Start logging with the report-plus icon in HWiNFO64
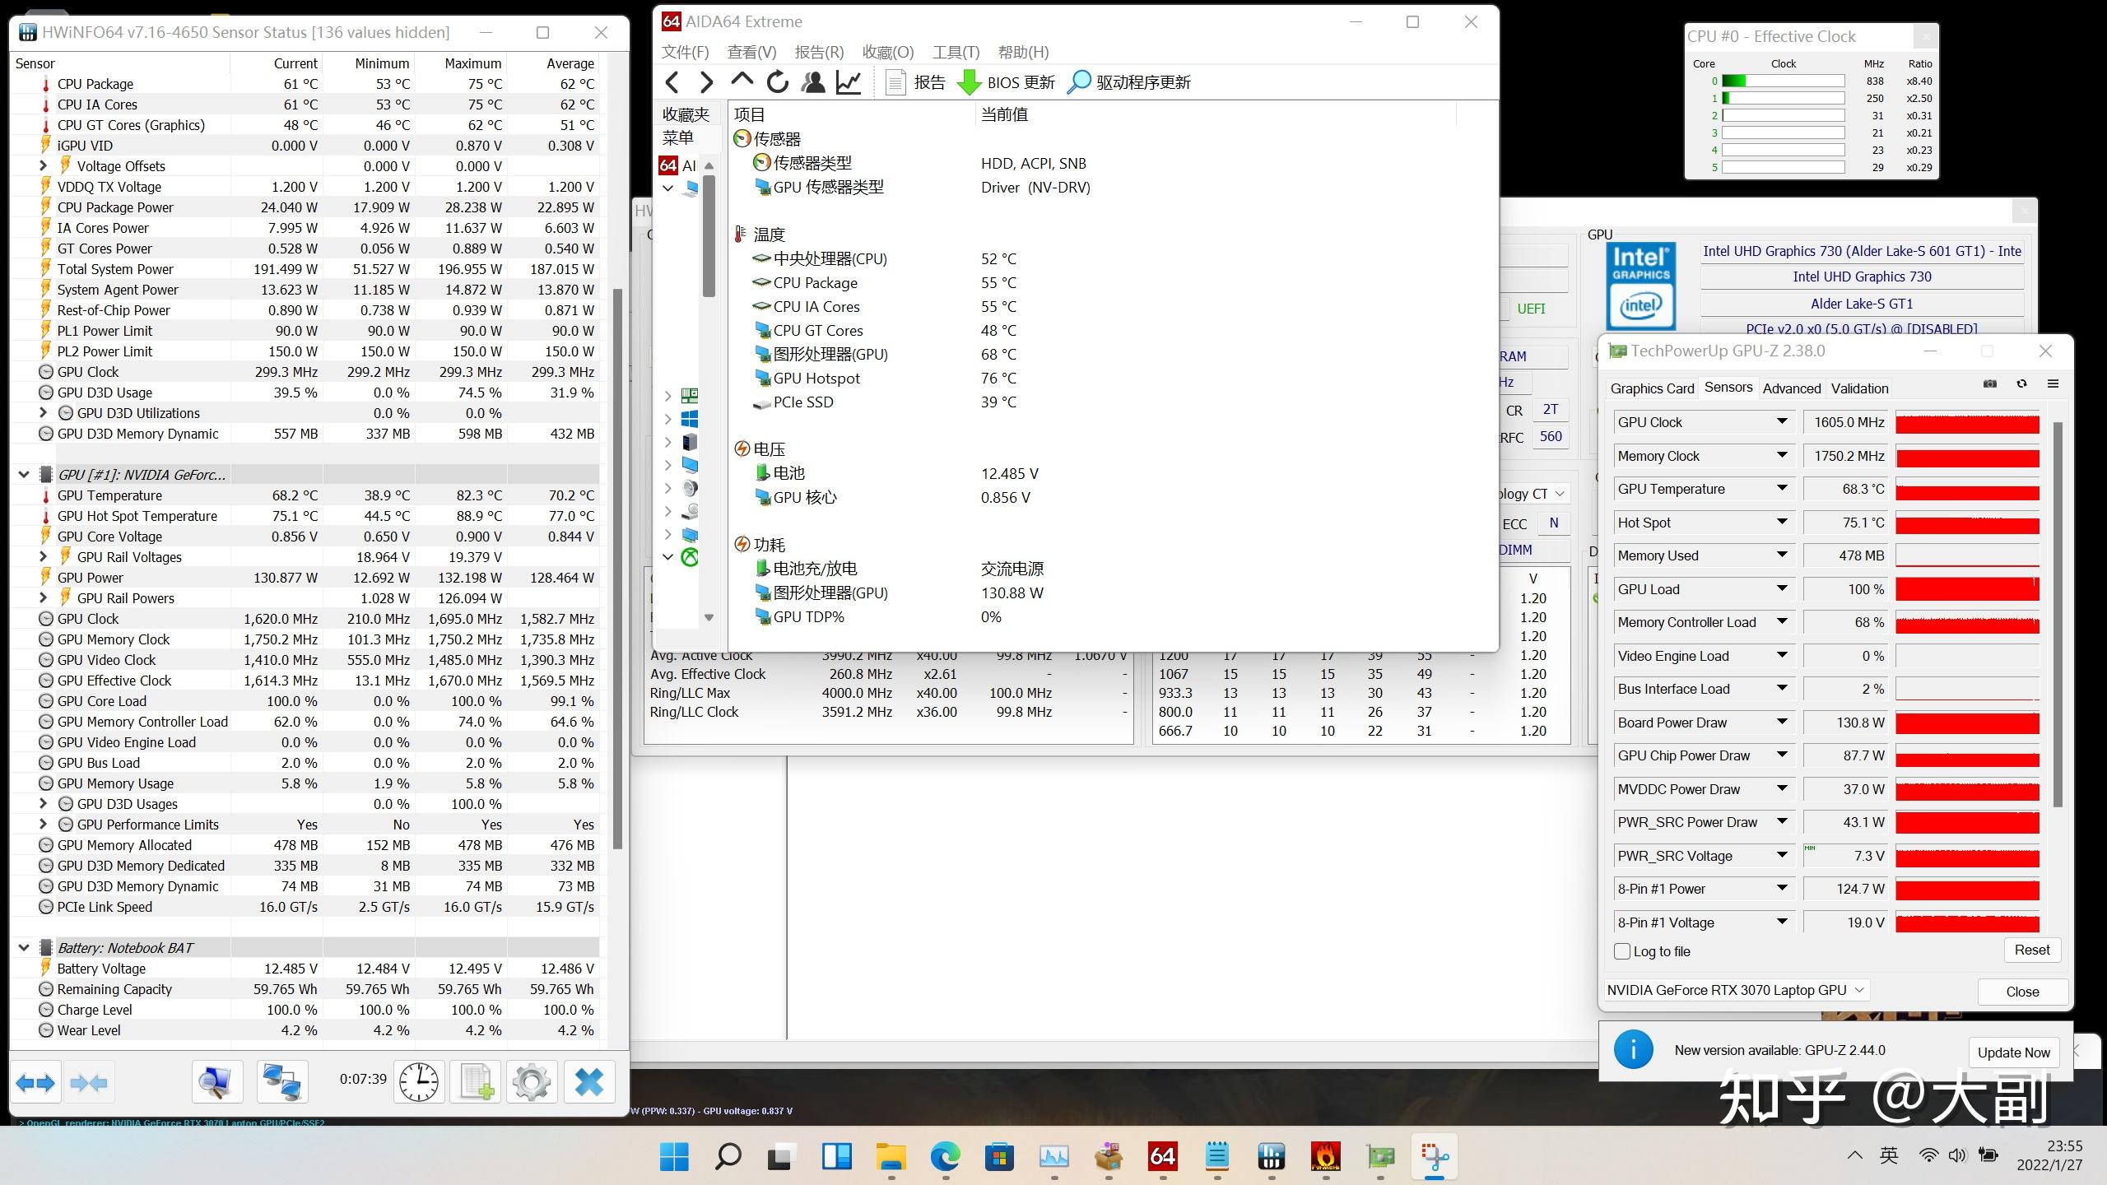 point(475,1081)
